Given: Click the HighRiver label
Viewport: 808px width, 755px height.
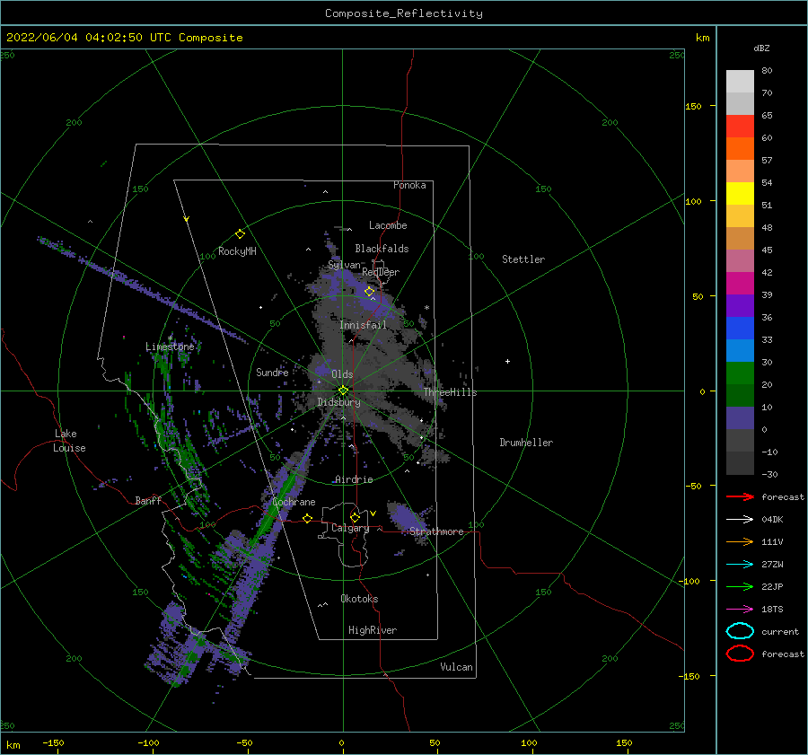Looking at the screenshot, I should coord(373,630).
